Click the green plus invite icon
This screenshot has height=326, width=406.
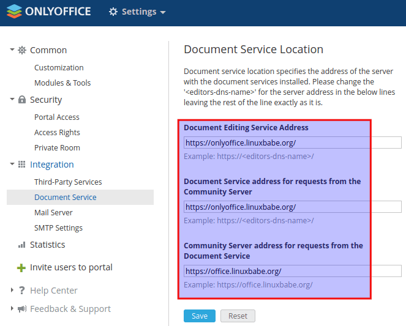(21, 268)
